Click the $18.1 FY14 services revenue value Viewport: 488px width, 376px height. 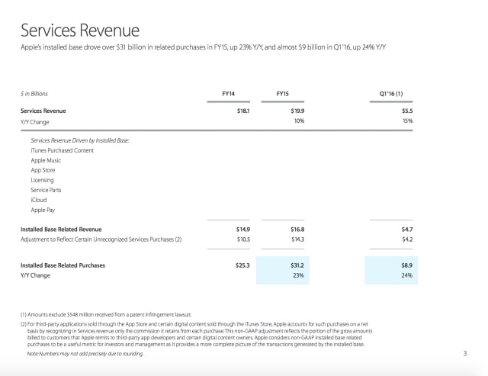pos(245,111)
